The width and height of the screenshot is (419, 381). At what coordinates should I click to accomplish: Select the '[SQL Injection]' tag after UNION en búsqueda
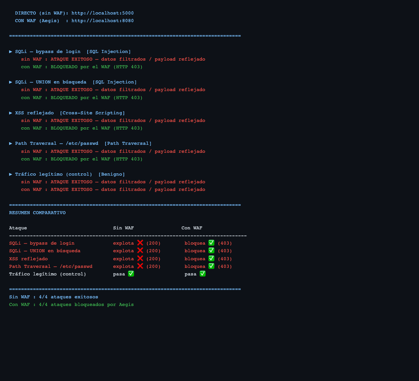pyautogui.click(x=115, y=82)
